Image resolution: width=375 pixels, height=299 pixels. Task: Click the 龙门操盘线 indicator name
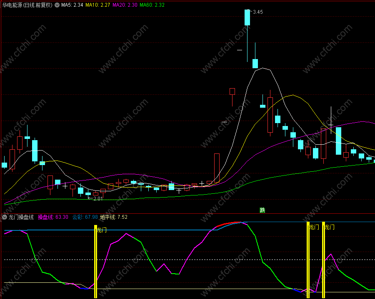click(x=22, y=217)
